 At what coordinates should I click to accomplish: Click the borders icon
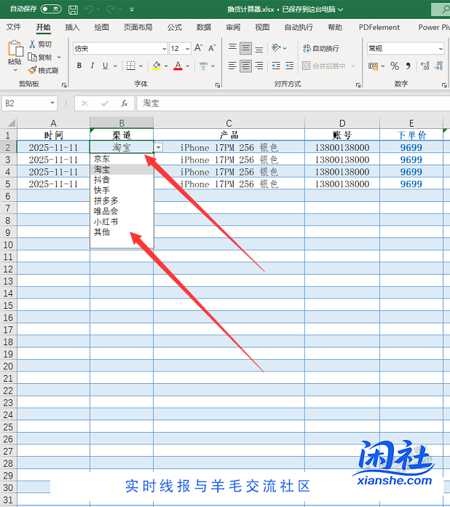click(x=130, y=66)
